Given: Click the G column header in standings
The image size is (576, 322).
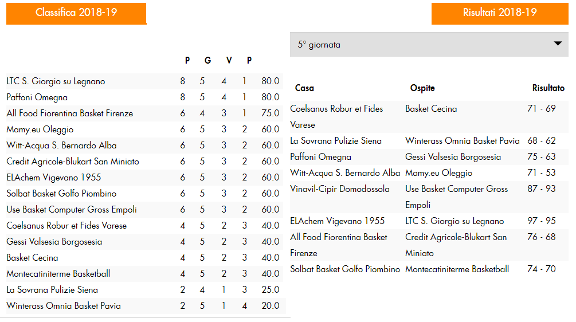Looking at the screenshot, I should tap(207, 60).
